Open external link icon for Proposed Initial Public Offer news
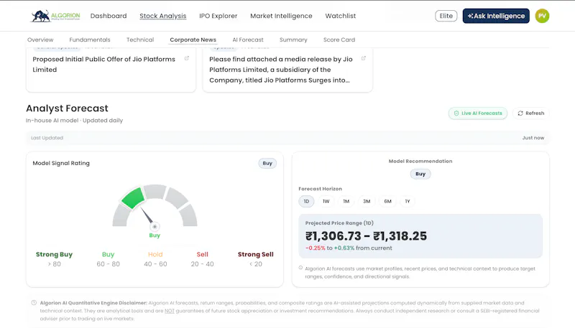Screen dimensions: 575x328 click(187, 58)
